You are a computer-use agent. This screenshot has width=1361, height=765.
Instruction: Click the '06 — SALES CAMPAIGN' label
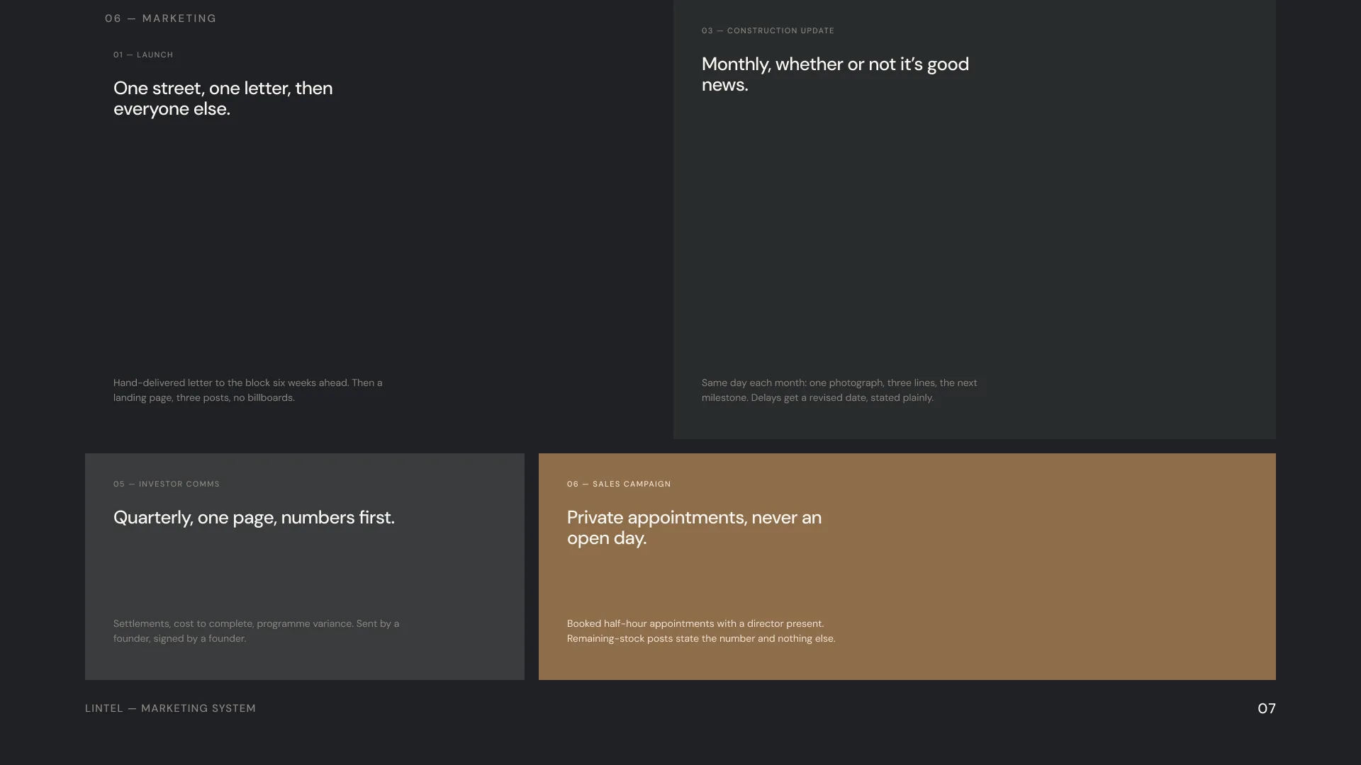point(619,484)
